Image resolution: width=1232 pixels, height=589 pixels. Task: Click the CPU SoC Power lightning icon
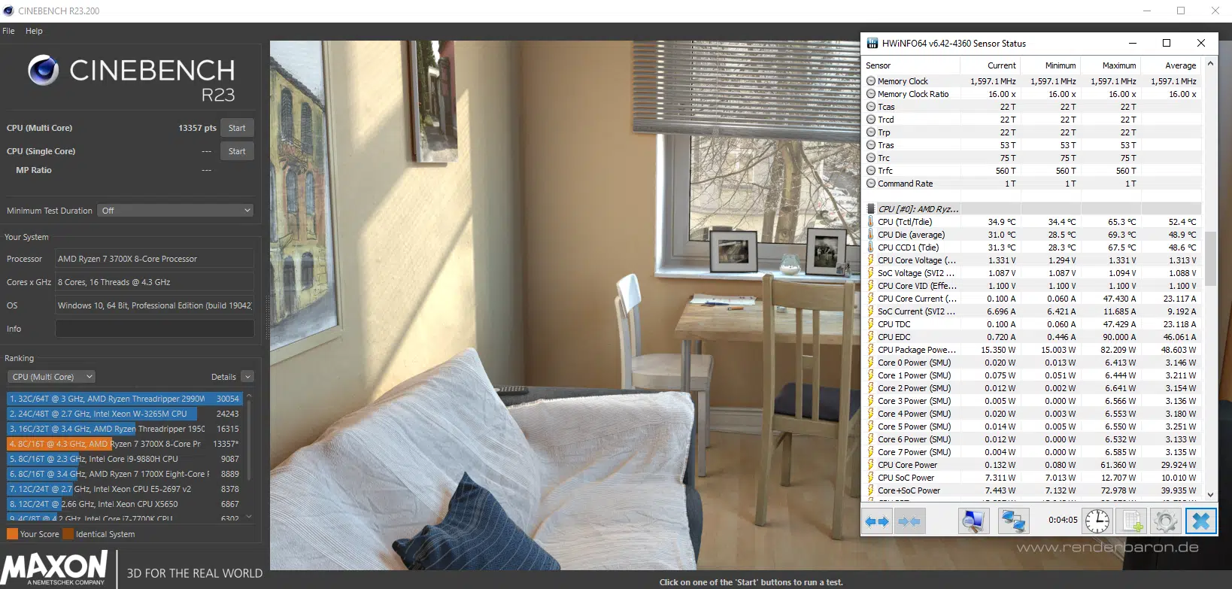[871, 478]
